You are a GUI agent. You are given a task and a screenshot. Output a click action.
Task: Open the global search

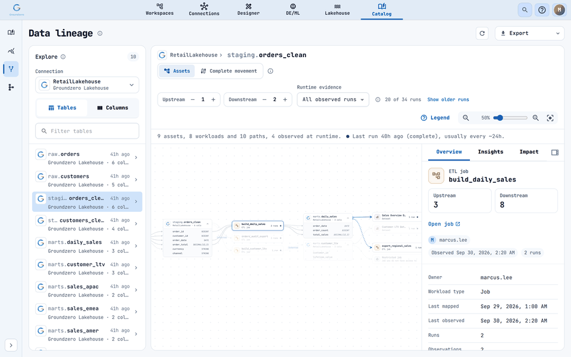click(x=525, y=10)
